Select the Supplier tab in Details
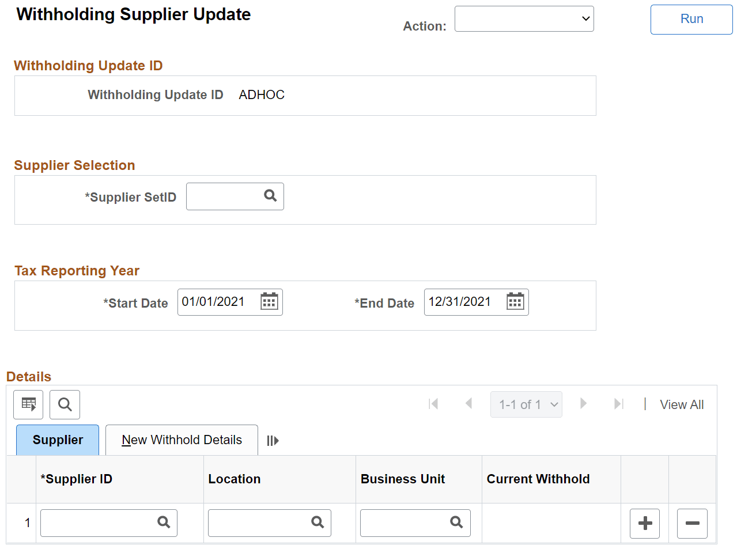The width and height of the screenshot is (737, 549). tap(57, 440)
